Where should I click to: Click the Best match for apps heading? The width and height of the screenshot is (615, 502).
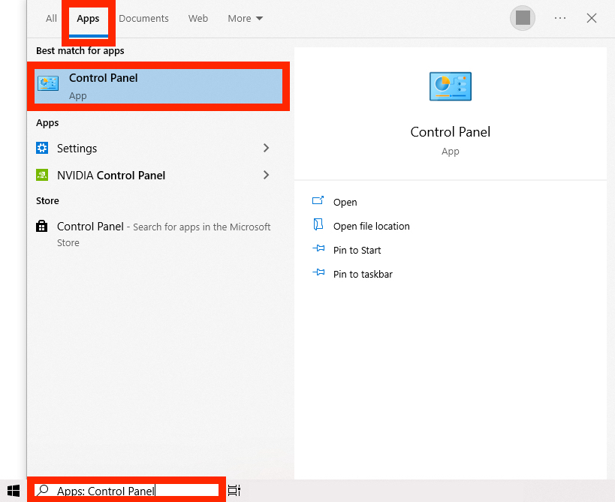[x=80, y=51]
